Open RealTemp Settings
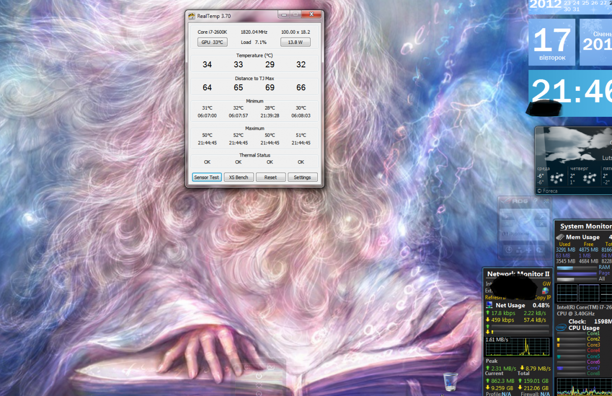 pos(302,177)
